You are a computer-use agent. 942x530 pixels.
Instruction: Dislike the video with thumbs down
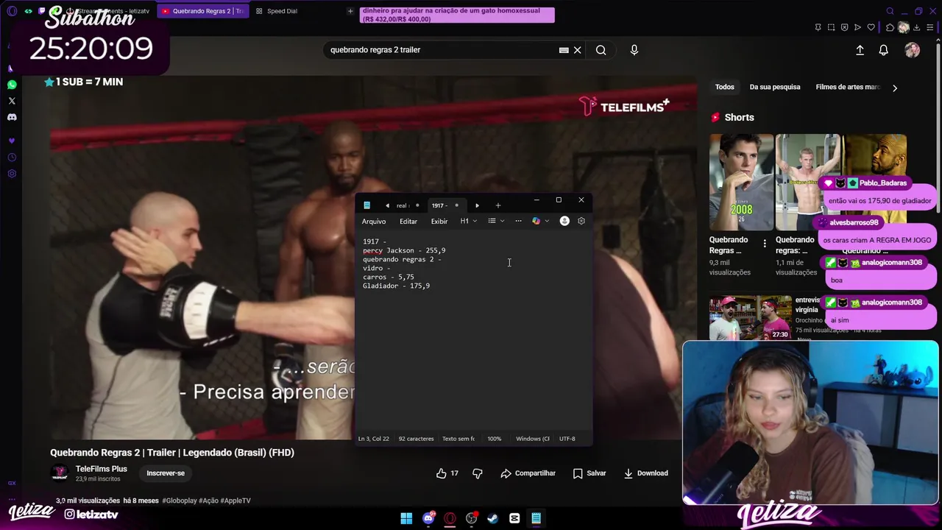point(478,473)
